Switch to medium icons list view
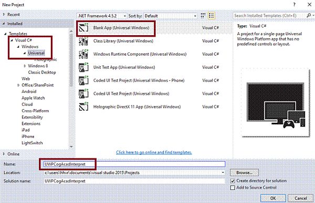 [x=212, y=16]
